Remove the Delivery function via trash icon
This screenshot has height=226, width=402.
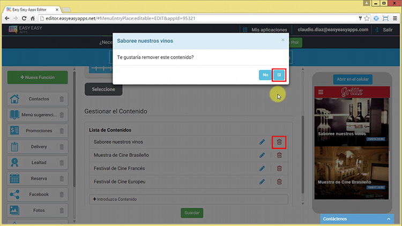[x=62, y=147]
